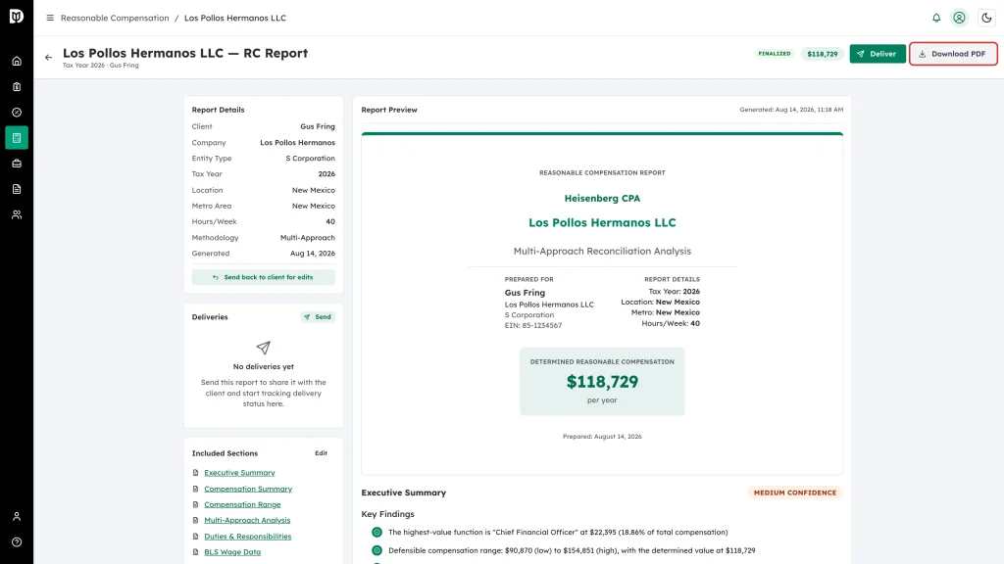Viewport: 1004px width, 564px height.
Task: Jump to Compensation Range section
Action: click(x=242, y=504)
